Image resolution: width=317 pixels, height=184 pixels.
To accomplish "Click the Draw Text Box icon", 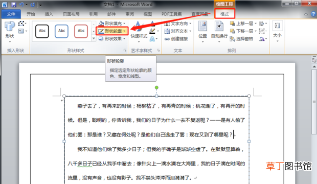I will click(x=21, y=31).
